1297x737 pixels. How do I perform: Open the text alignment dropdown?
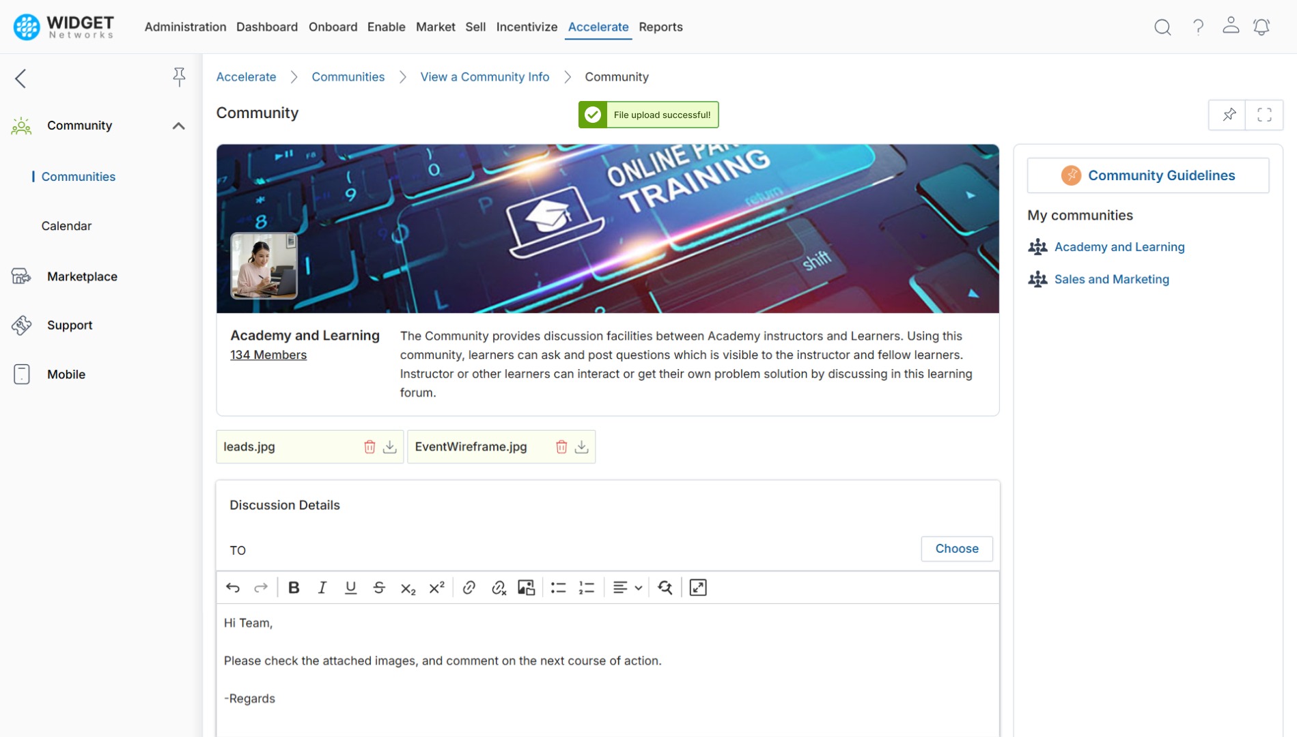pos(626,588)
